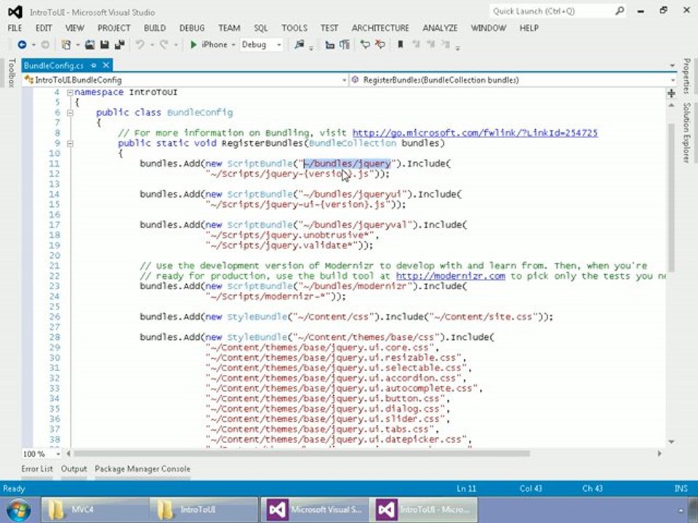Image resolution: width=698 pixels, height=523 pixels.
Task: Click the Redo arrow icon
Action: coord(164,44)
